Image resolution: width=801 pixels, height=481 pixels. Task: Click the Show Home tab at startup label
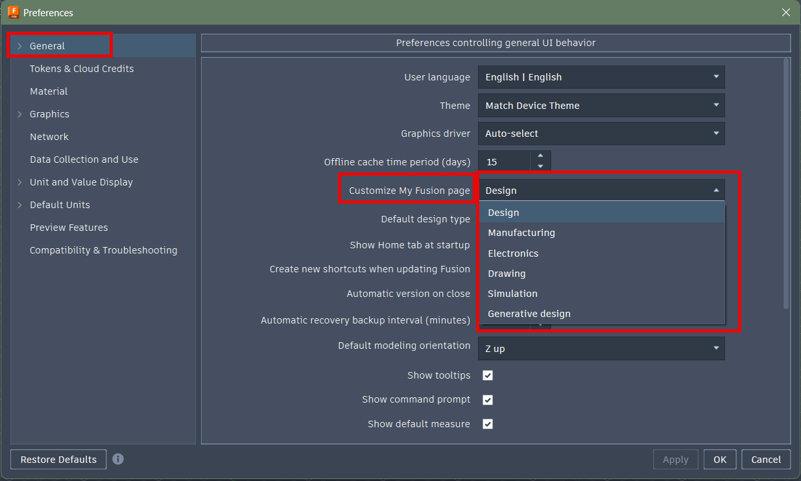pyautogui.click(x=410, y=245)
